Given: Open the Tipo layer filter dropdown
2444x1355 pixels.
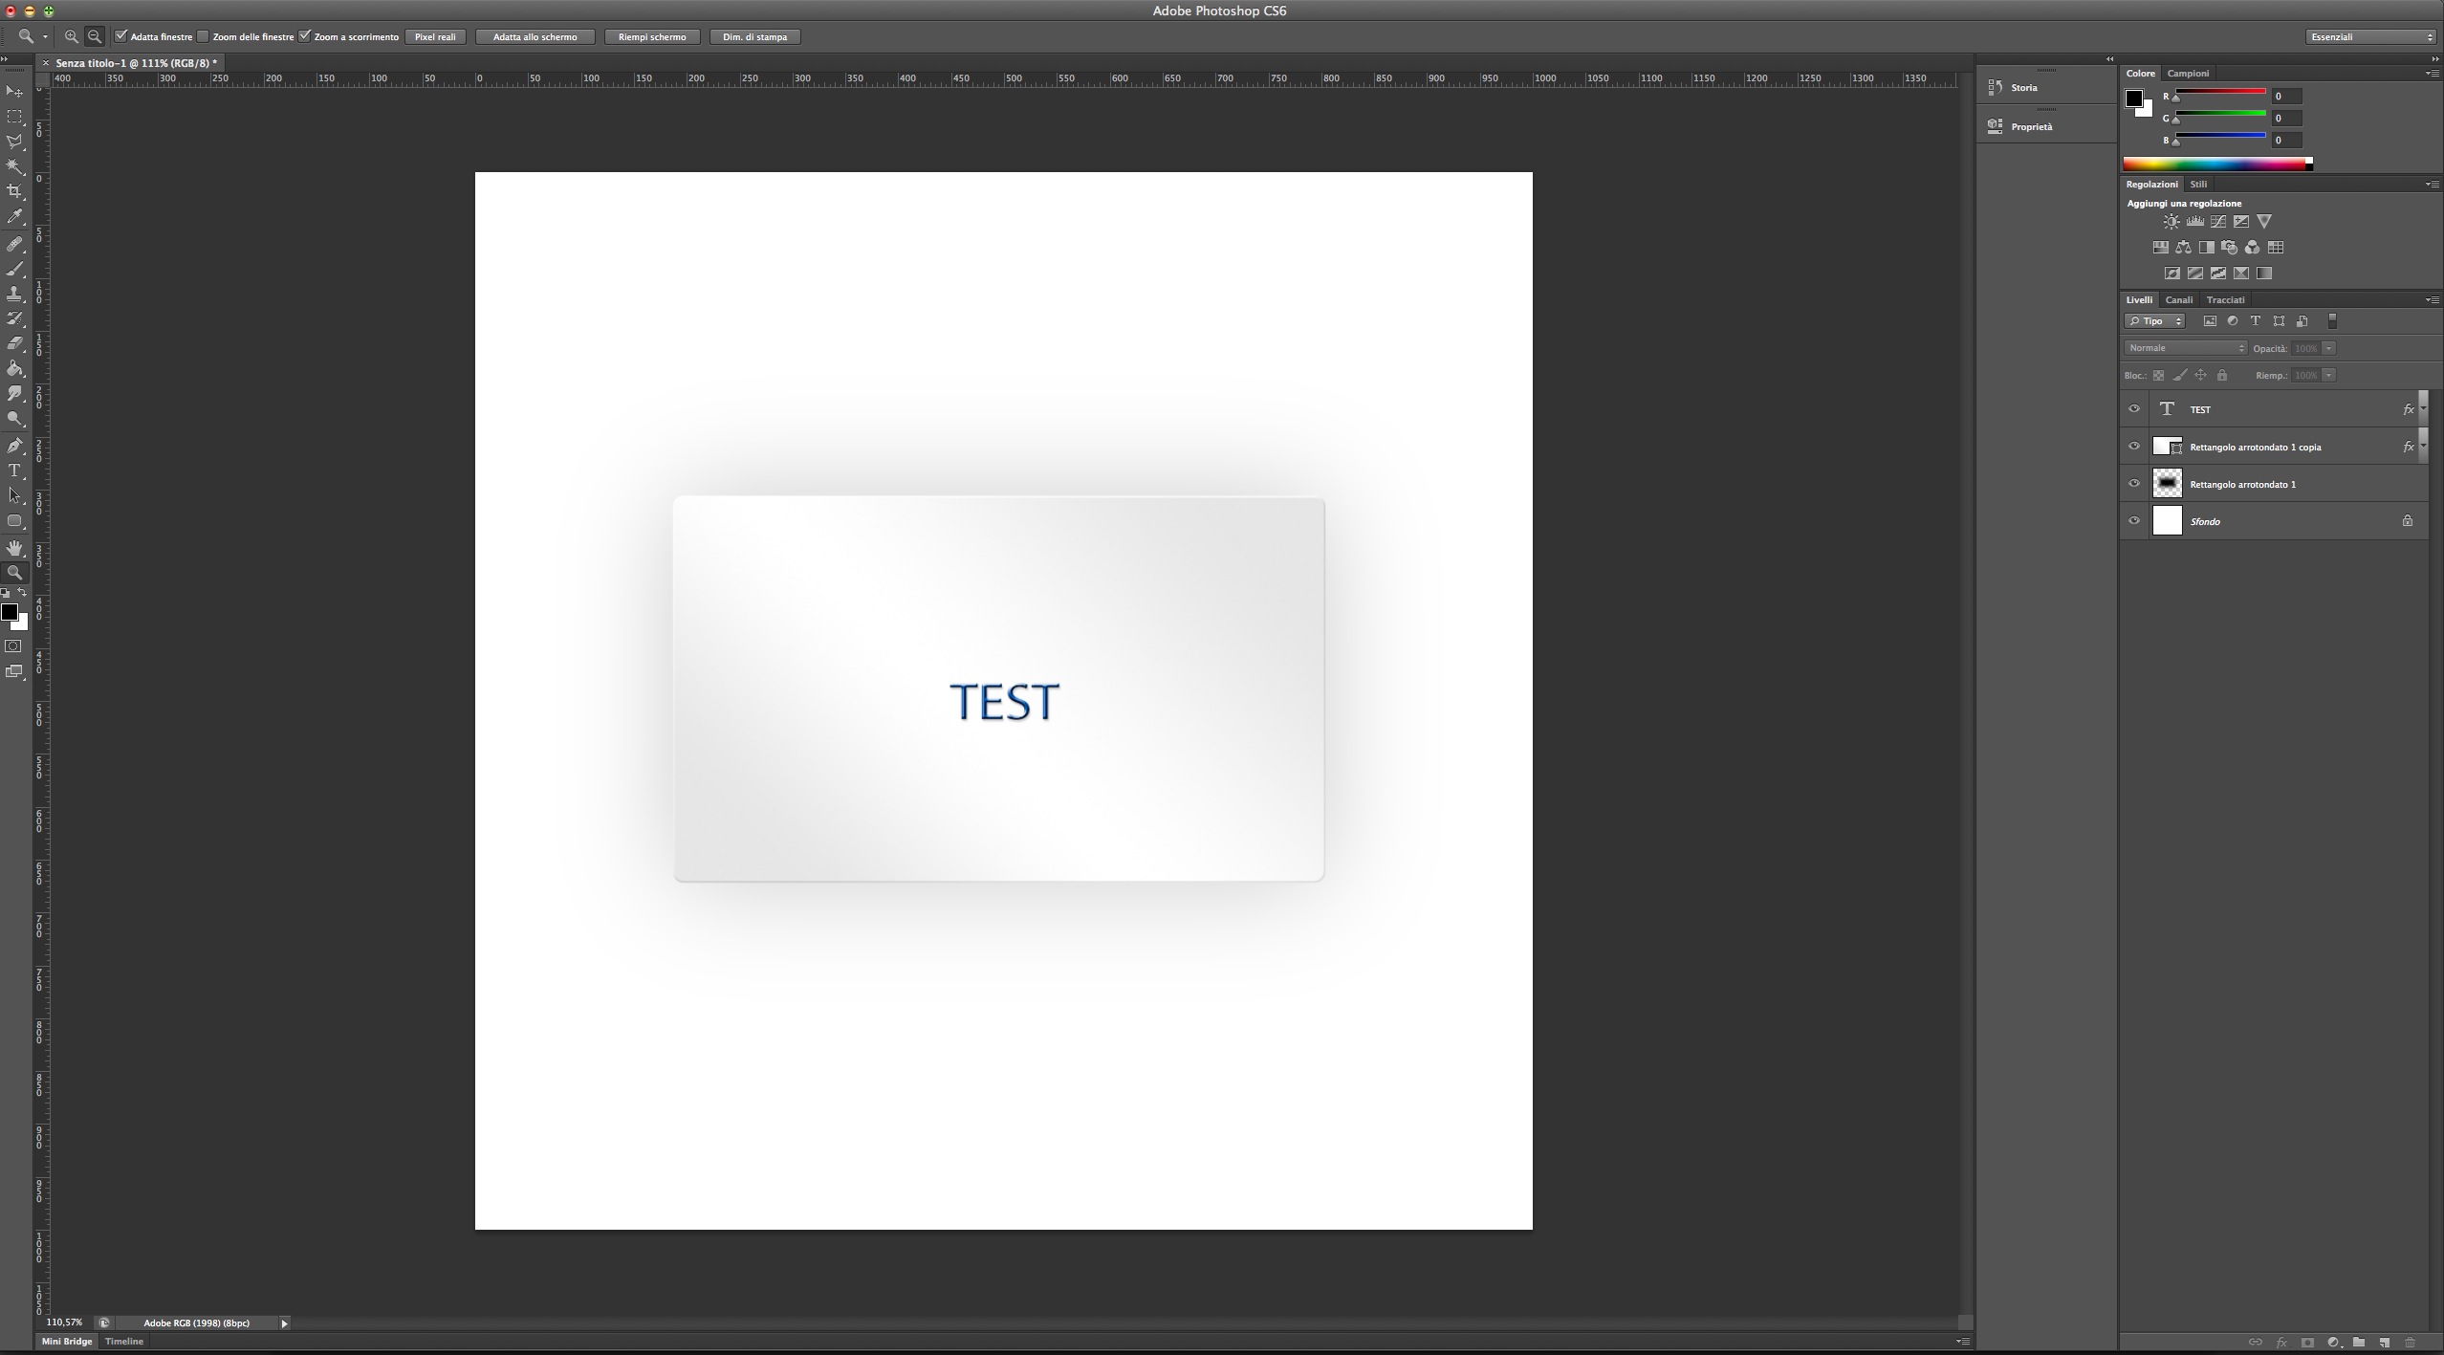Looking at the screenshot, I should pos(2154,321).
